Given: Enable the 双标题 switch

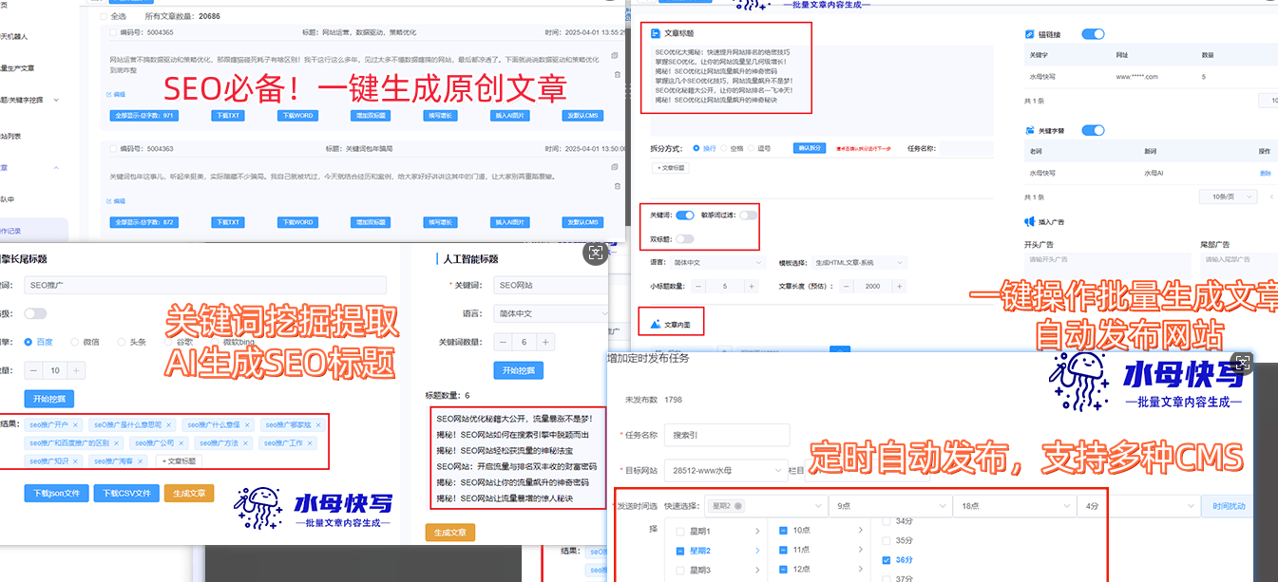Looking at the screenshot, I should point(684,238).
